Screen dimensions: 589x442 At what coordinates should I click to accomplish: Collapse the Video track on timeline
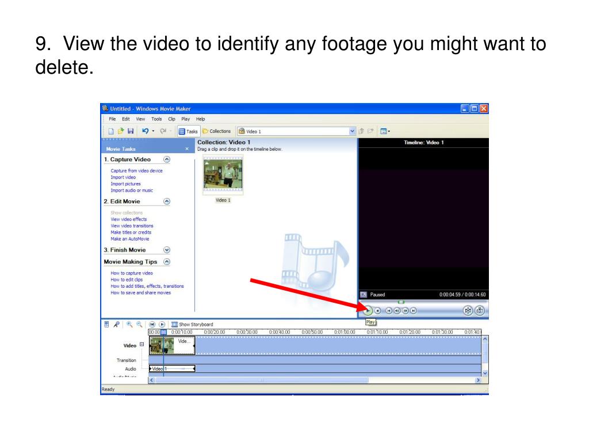tap(141, 344)
